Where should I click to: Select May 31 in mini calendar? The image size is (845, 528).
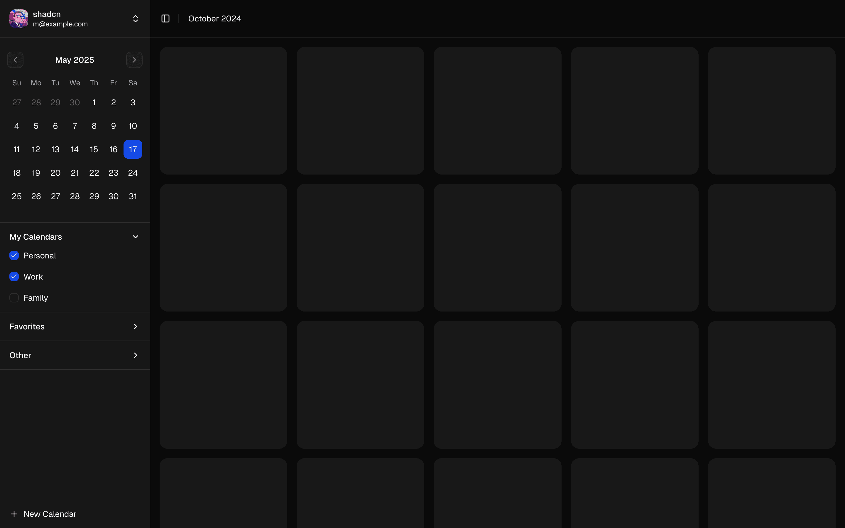[x=133, y=196]
